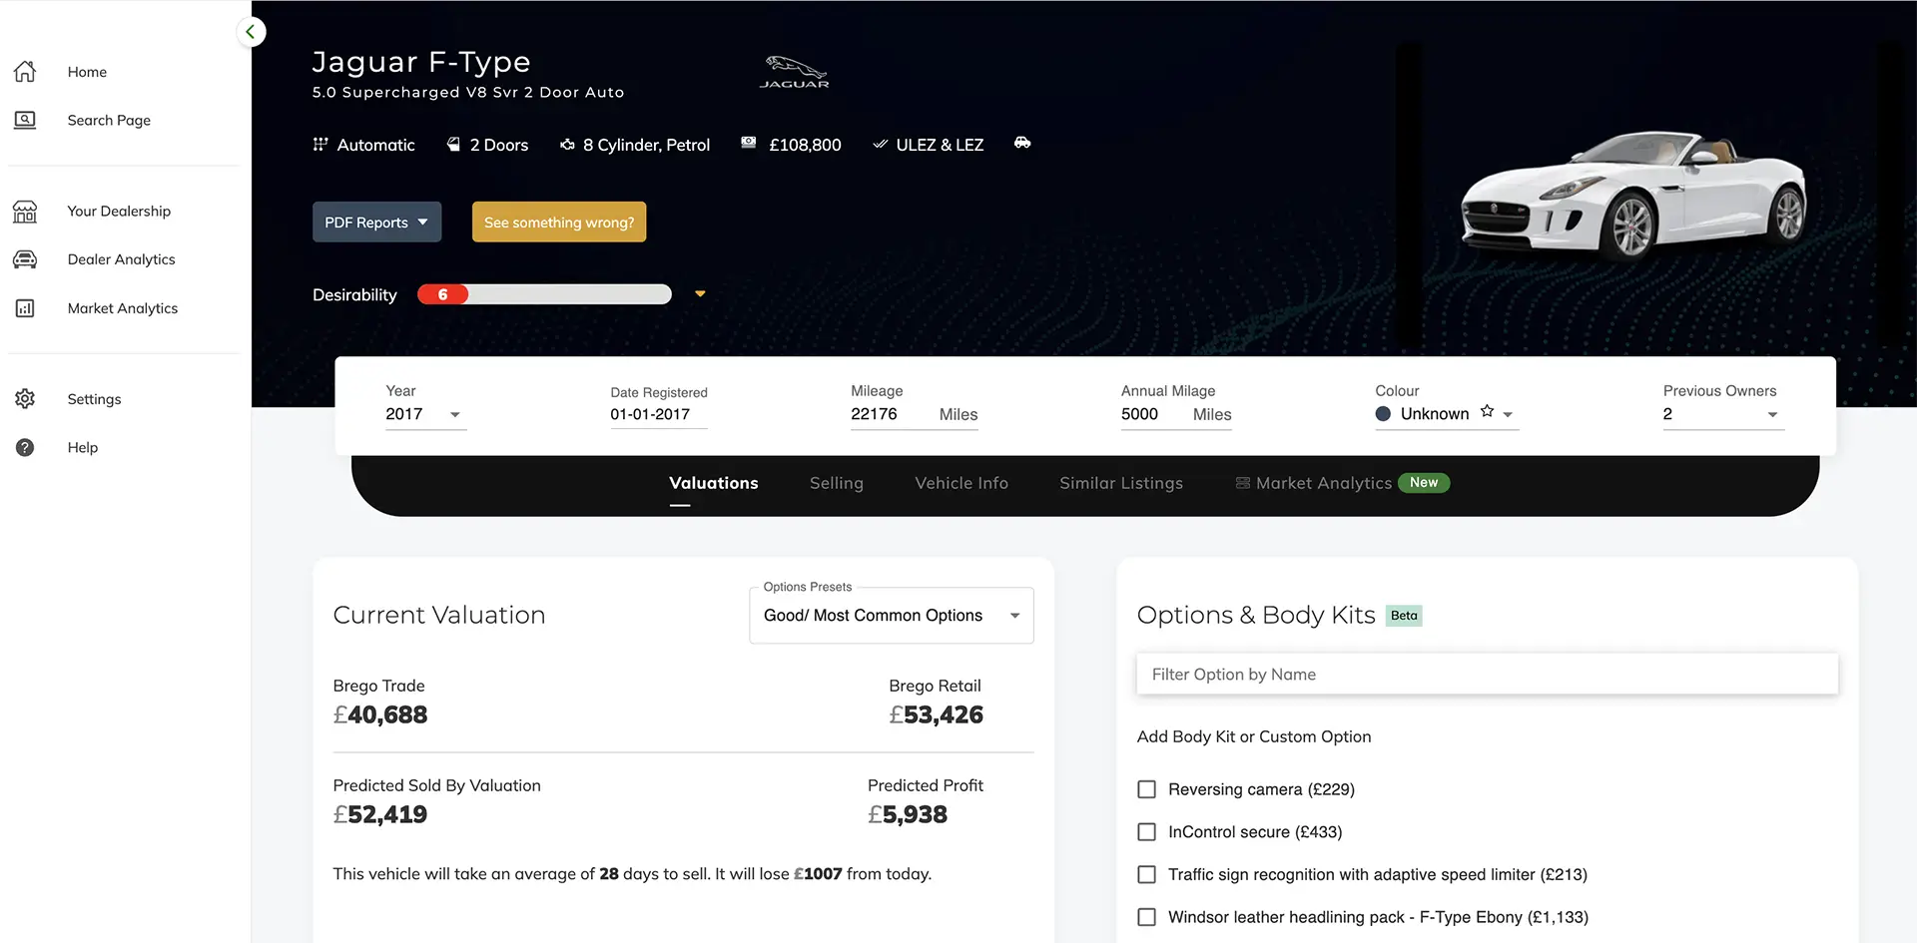Image resolution: width=1917 pixels, height=943 pixels.
Task: Click the dark colour swatch dot
Action: click(x=1383, y=414)
